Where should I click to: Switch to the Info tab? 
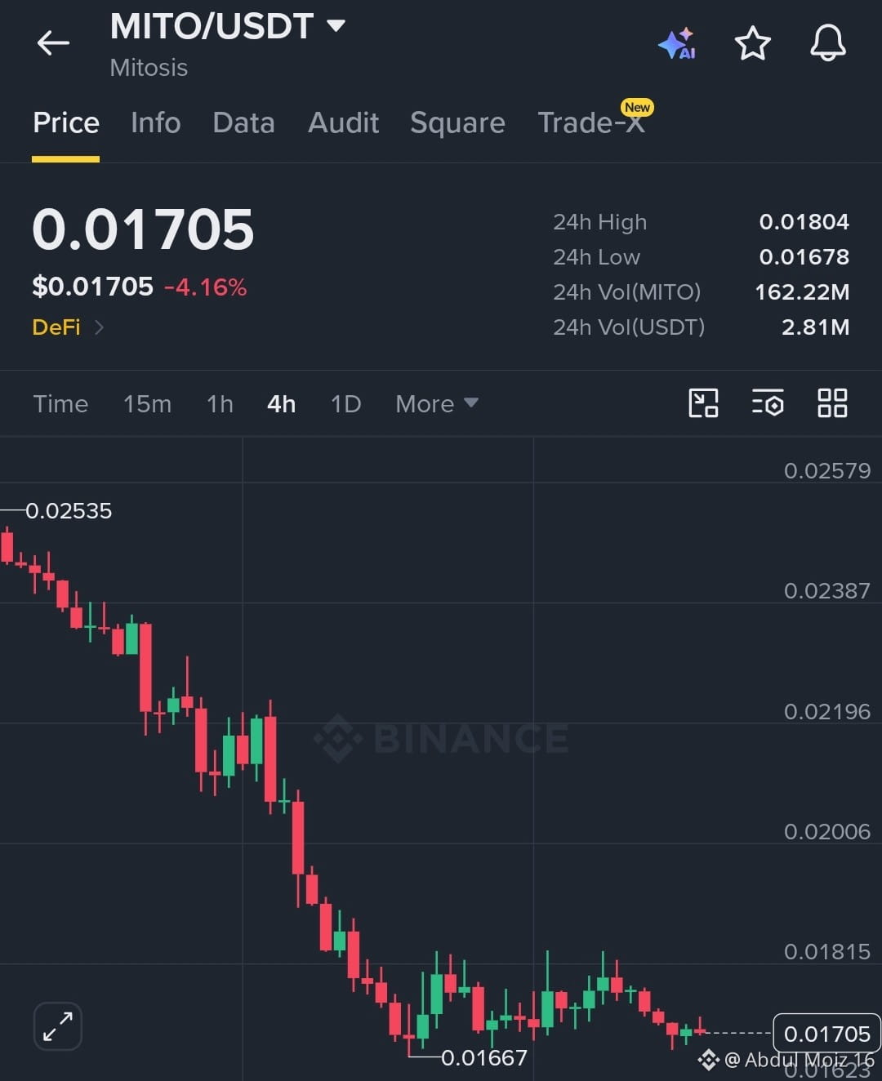coord(155,122)
